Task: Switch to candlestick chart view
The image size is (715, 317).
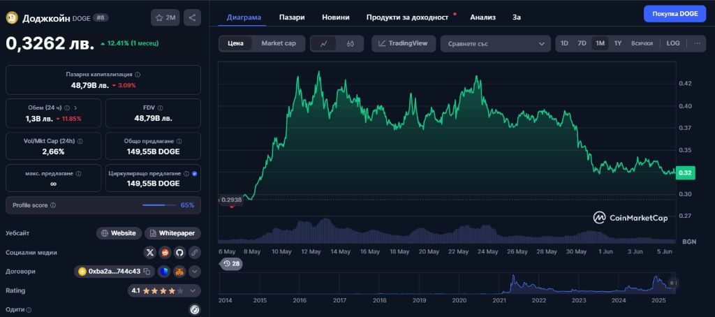Action: coord(351,43)
